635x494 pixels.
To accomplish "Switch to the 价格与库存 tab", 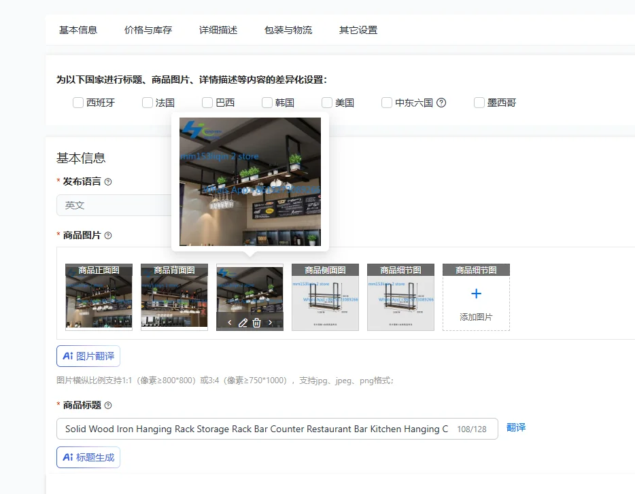I will (148, 30).
